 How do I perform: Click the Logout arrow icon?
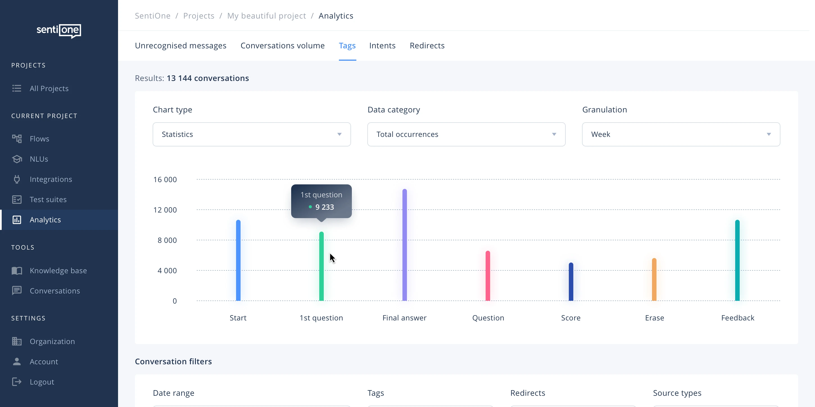click(17, 382)
